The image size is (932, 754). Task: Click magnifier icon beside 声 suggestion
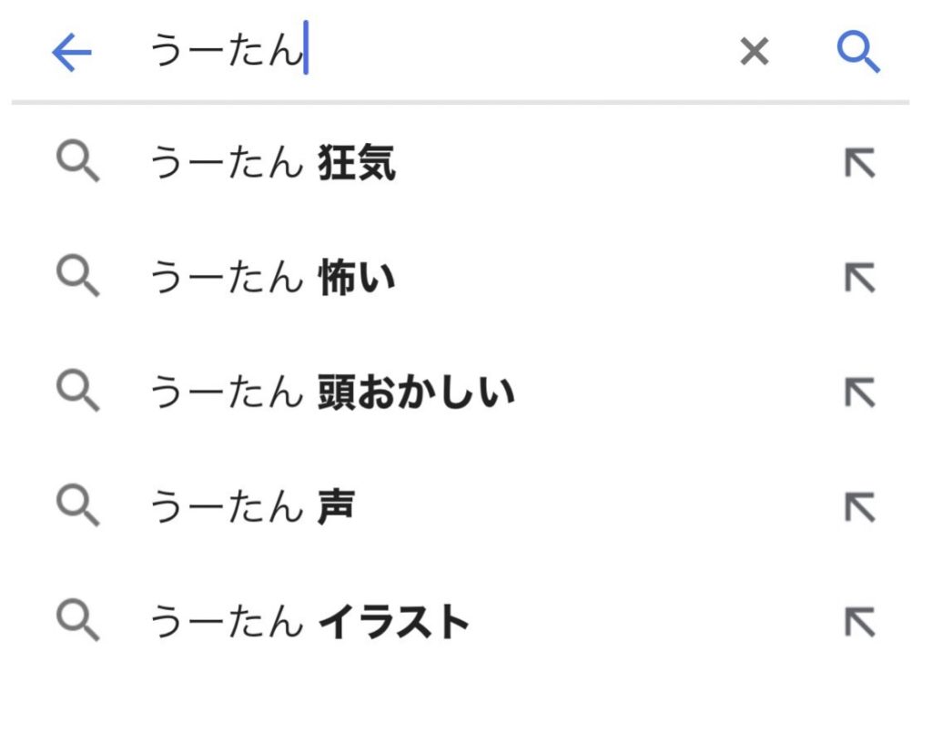point(77,506)
